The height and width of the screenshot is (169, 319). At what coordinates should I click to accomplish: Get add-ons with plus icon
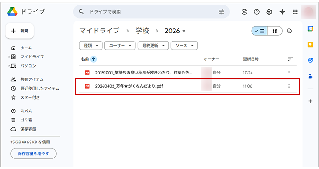tap(310, 101)
